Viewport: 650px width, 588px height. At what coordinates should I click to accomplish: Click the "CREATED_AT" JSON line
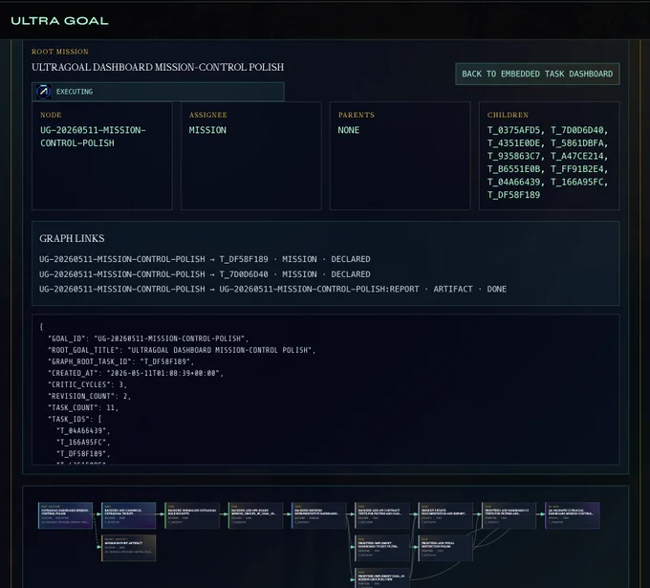[136, 373]
